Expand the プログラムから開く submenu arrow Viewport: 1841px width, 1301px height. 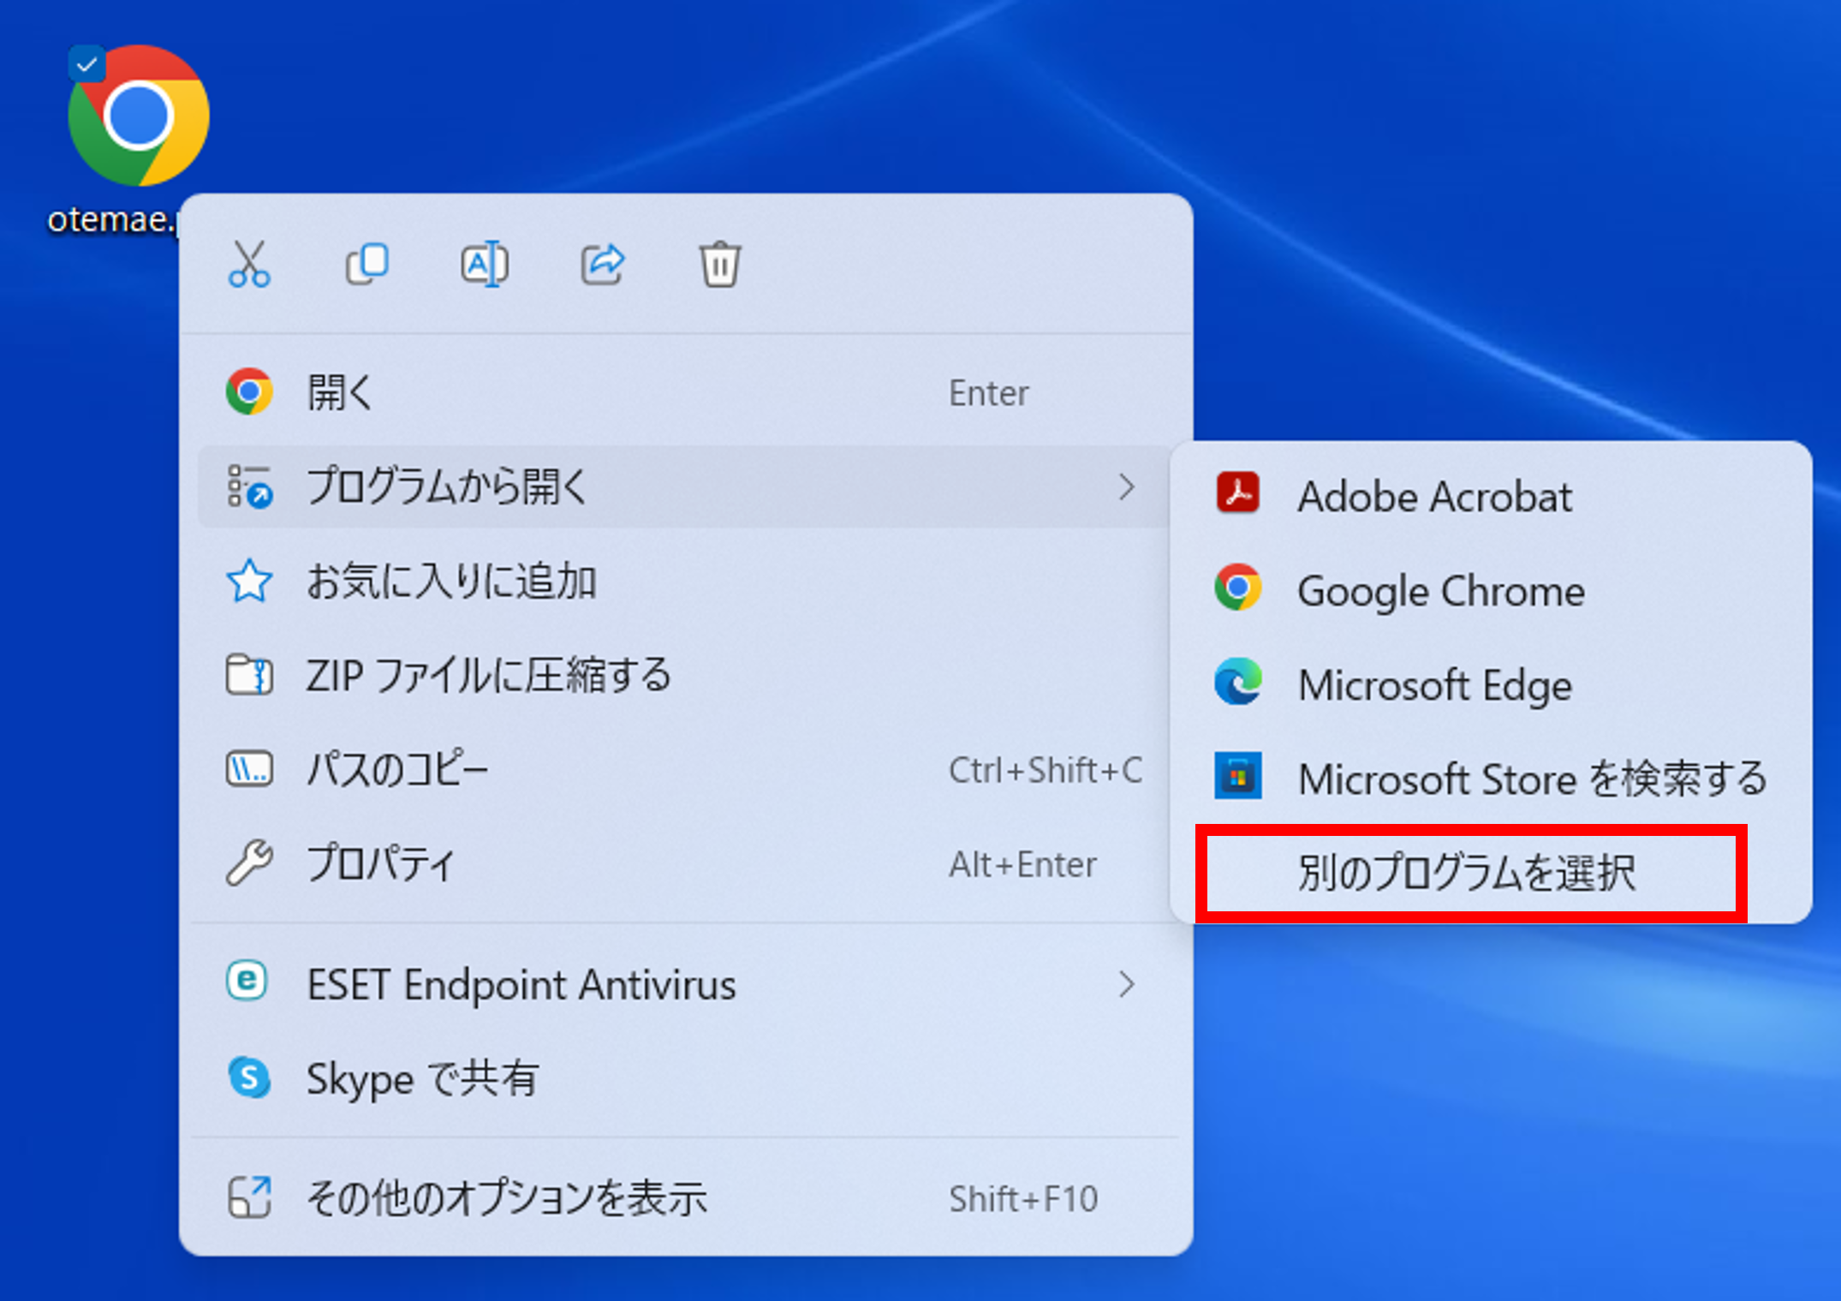pos(1127,486)
